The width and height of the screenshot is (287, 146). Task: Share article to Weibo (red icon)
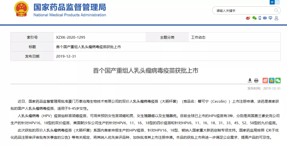(265, 80)
